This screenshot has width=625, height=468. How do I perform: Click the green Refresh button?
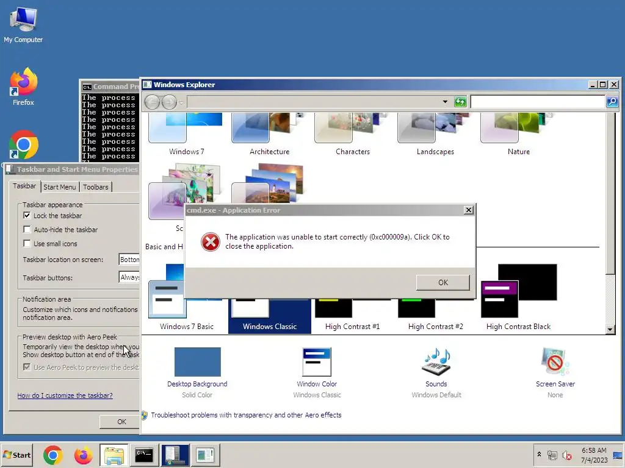coord(460,102)
